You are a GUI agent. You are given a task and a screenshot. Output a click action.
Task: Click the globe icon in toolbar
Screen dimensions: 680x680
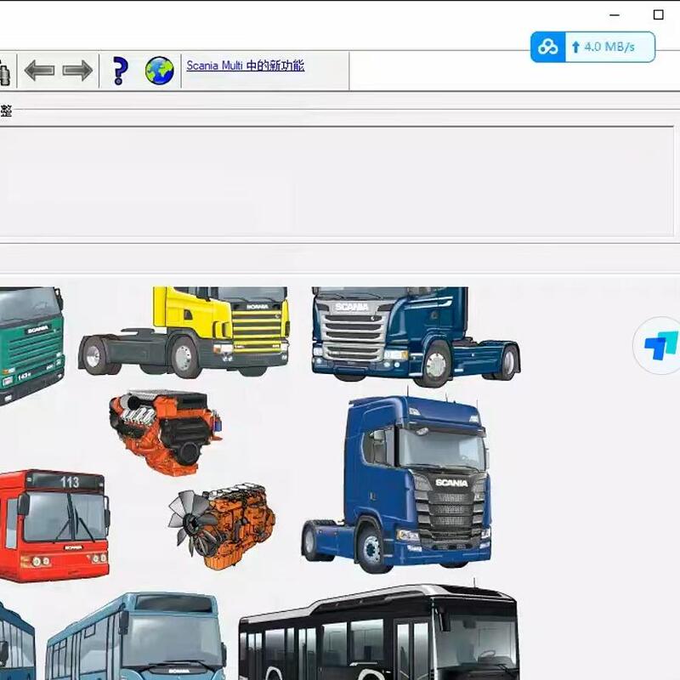point(160,71)
